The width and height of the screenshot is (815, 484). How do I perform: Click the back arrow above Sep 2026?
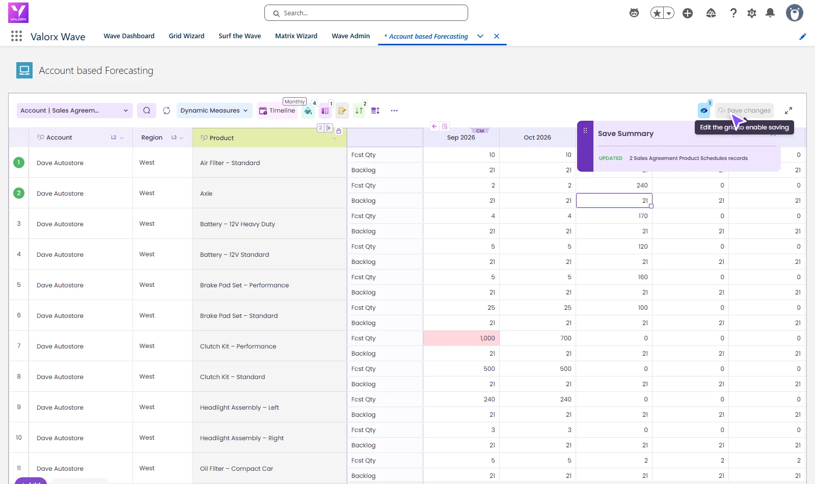[x=434, y=126]
